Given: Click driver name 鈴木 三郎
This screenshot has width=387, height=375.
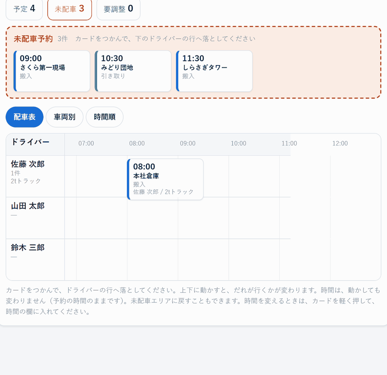Looking at the screenshot, I should (x=28, y=247).
